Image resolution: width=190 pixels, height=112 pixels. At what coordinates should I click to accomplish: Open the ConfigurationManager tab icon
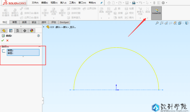pos(18,31)
